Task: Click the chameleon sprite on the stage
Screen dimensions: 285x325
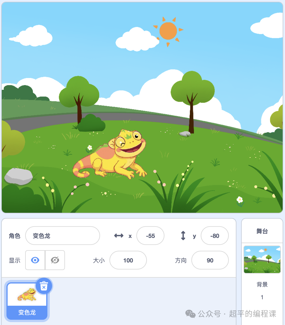Action: 110,154
